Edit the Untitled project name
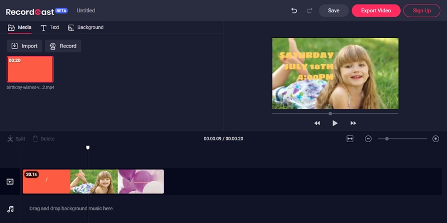This screenshot has width=447, height=223. (x=86, y=11)
